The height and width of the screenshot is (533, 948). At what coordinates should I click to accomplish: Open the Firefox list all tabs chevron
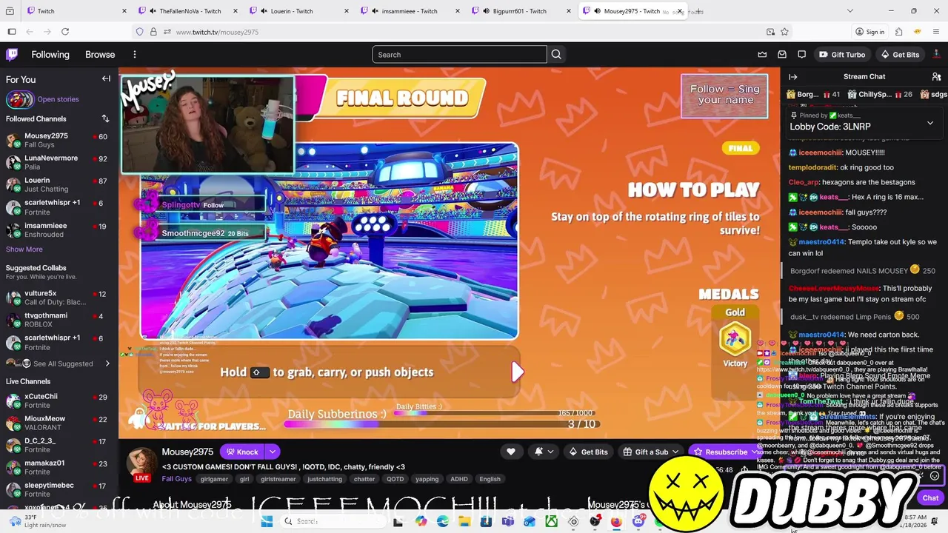coord(849,11)
